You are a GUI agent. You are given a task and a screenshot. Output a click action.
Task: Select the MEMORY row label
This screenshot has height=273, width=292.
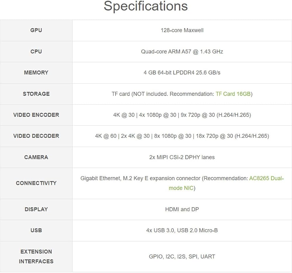click(x=36, y=72)
